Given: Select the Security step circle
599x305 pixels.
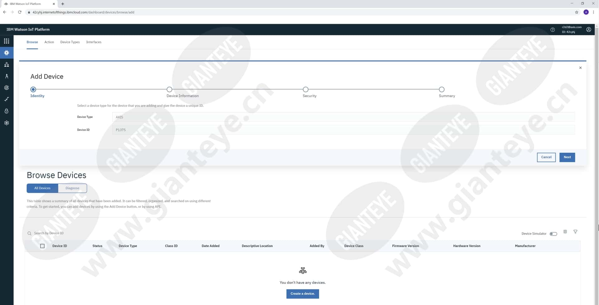Looking at the screenshot, I should pyautogui.click(x=306, y=90).
